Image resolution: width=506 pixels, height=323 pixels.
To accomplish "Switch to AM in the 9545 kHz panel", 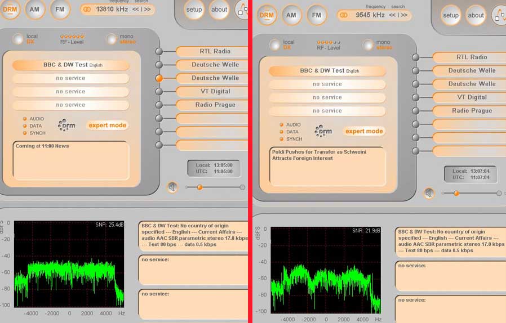I will coord(291,15).
